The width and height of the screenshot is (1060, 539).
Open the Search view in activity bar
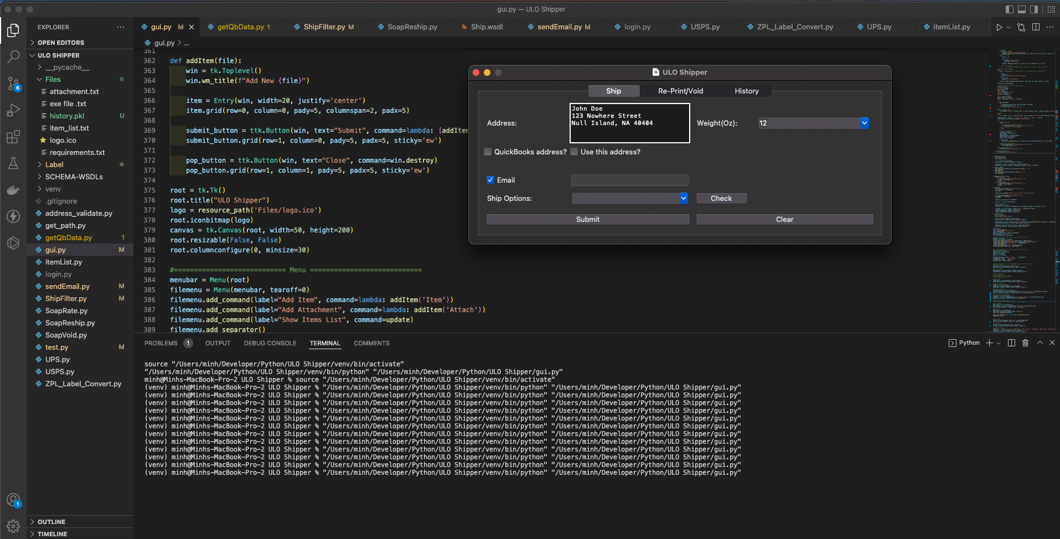click(13, 56)
